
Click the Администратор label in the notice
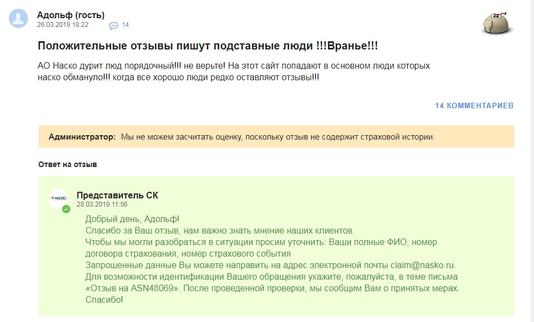82,137
